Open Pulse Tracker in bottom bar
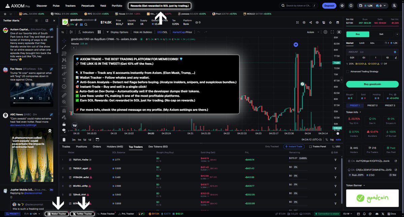The width and height of the screenshot is (404, 217). pyautogui.click(x=107, y=214)
